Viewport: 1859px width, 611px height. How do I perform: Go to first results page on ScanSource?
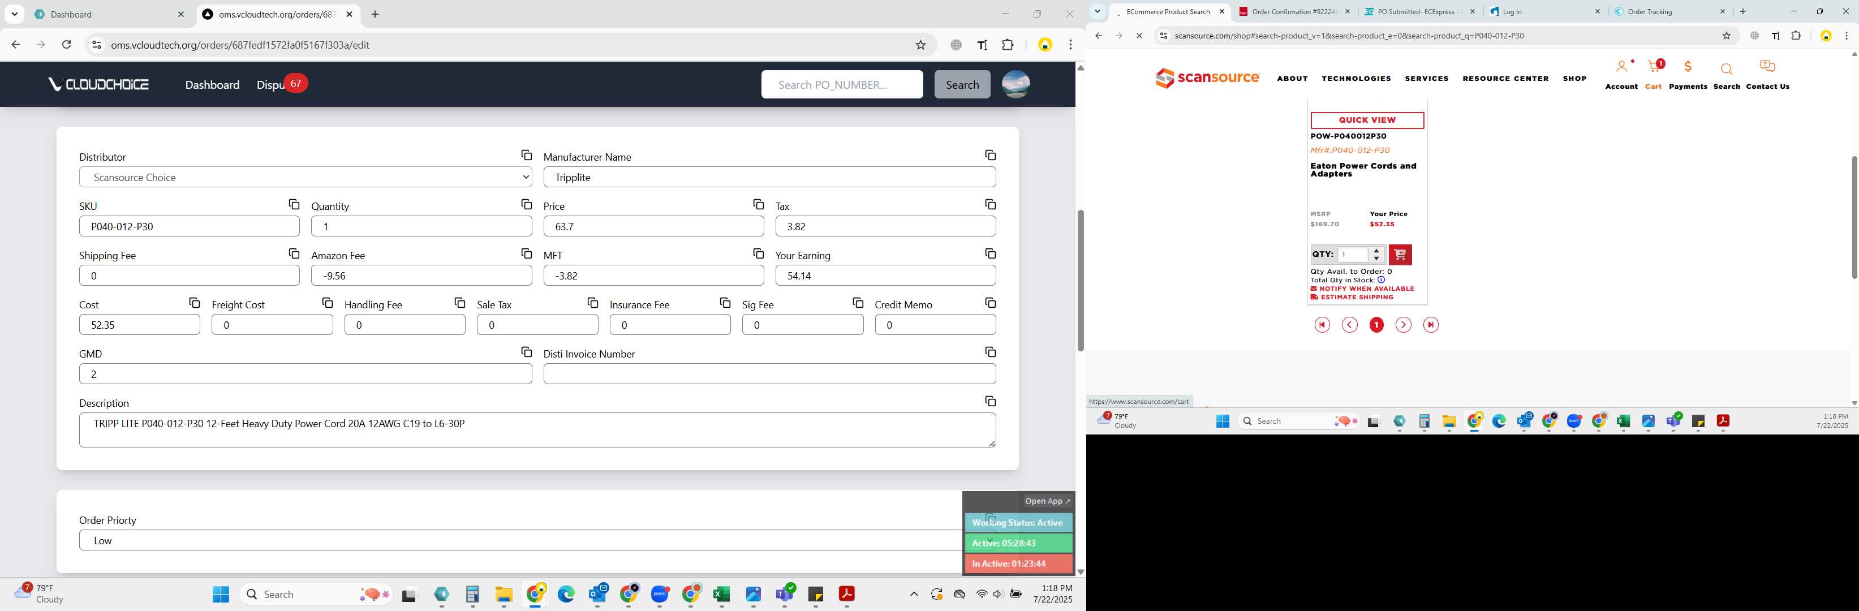1322,325
